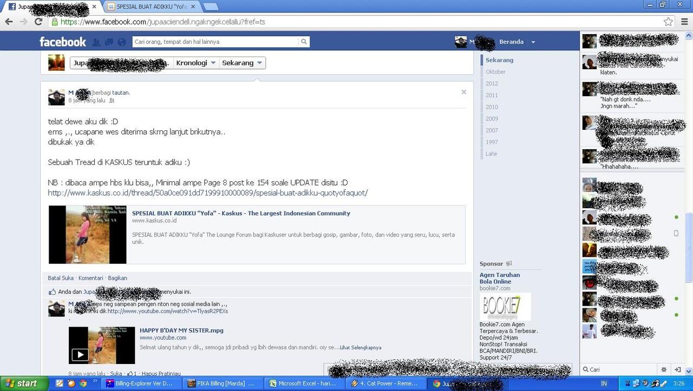Open Firefox from quick launch
The width and height of the screenshot is (693, 391).
click(x=72, y=383)
